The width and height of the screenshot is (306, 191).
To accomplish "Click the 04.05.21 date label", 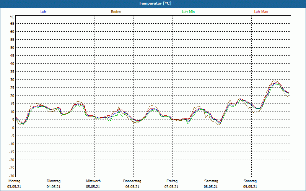I will pos(54,187).
